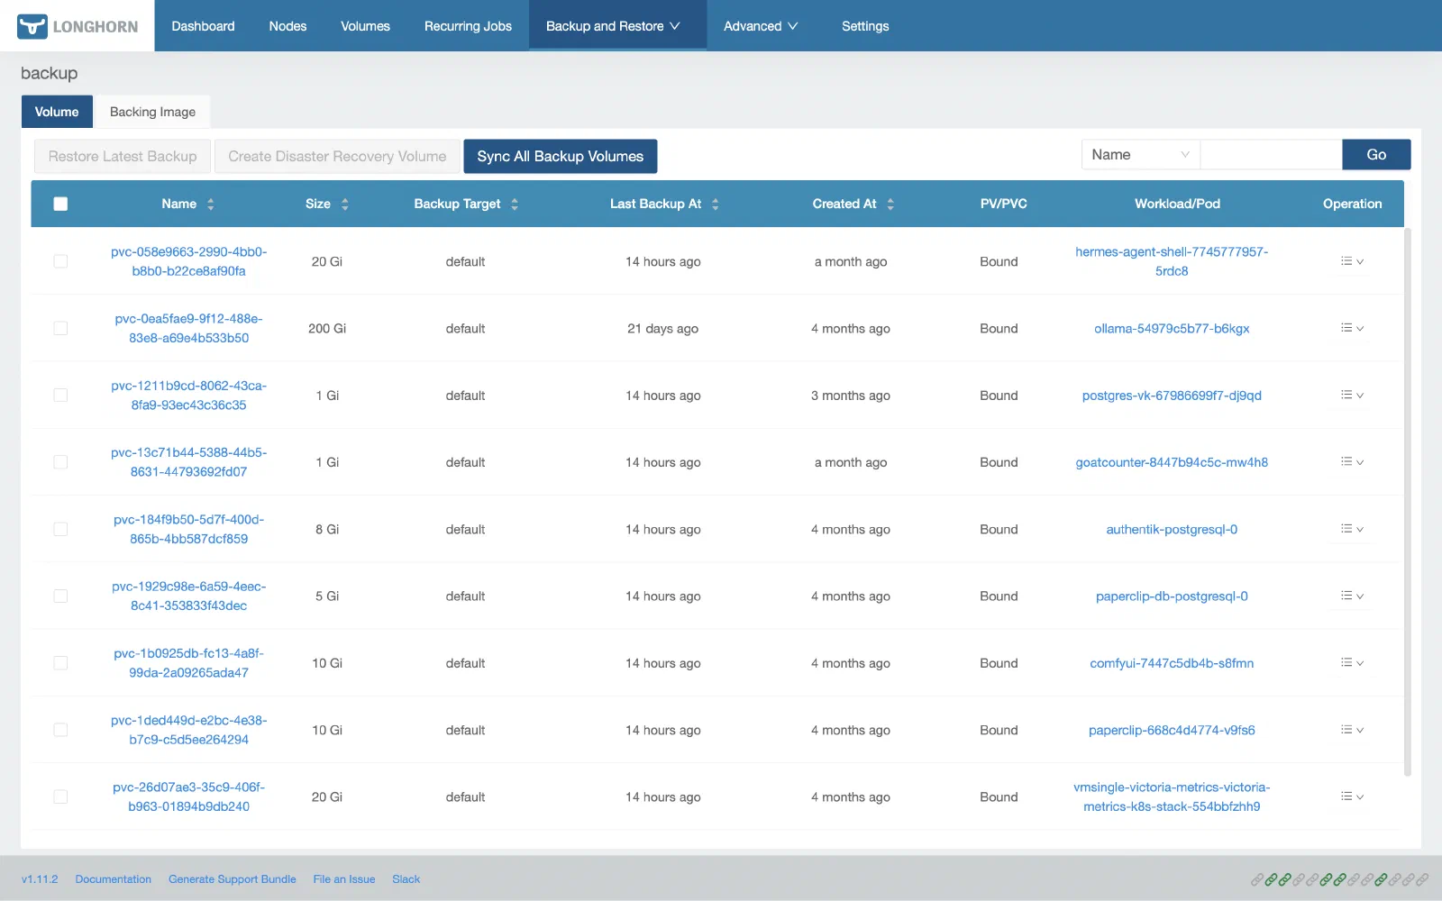Check the pvc-1ded449d row checkbox
This screenshot has width=1442, height=901.
(60, 730)
